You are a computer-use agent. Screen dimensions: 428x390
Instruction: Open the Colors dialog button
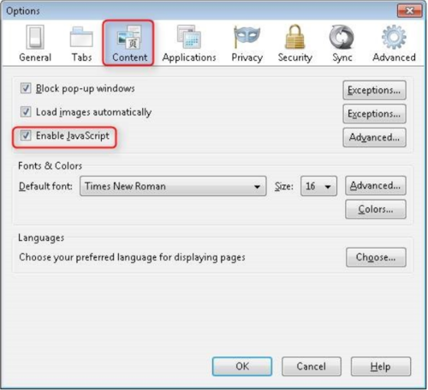(x=376, y=209)
